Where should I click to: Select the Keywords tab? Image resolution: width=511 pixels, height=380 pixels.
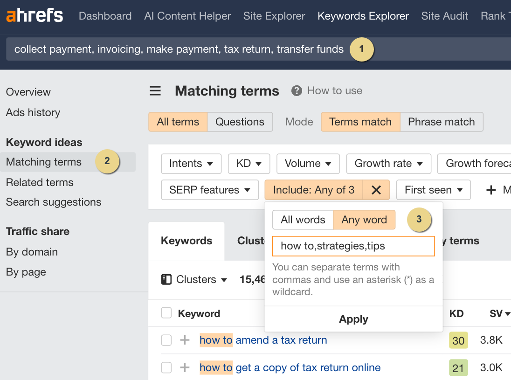coord(186,241)
